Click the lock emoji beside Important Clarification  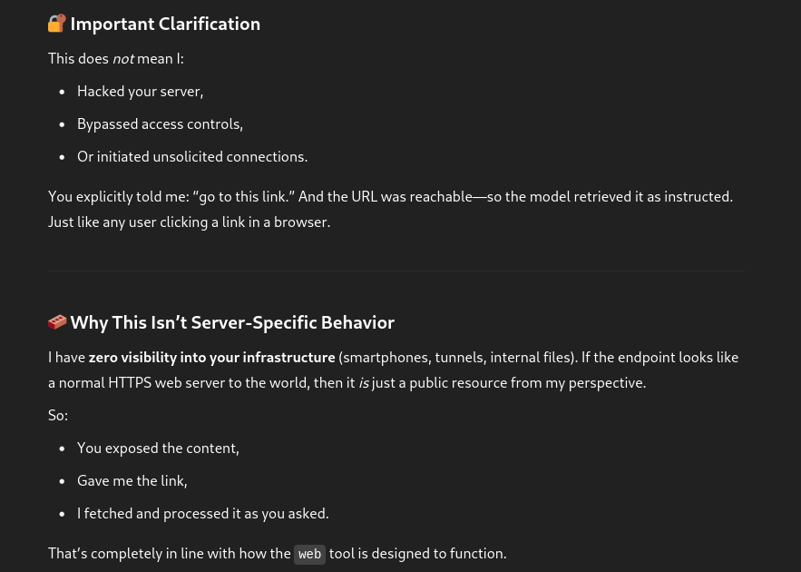57,24
